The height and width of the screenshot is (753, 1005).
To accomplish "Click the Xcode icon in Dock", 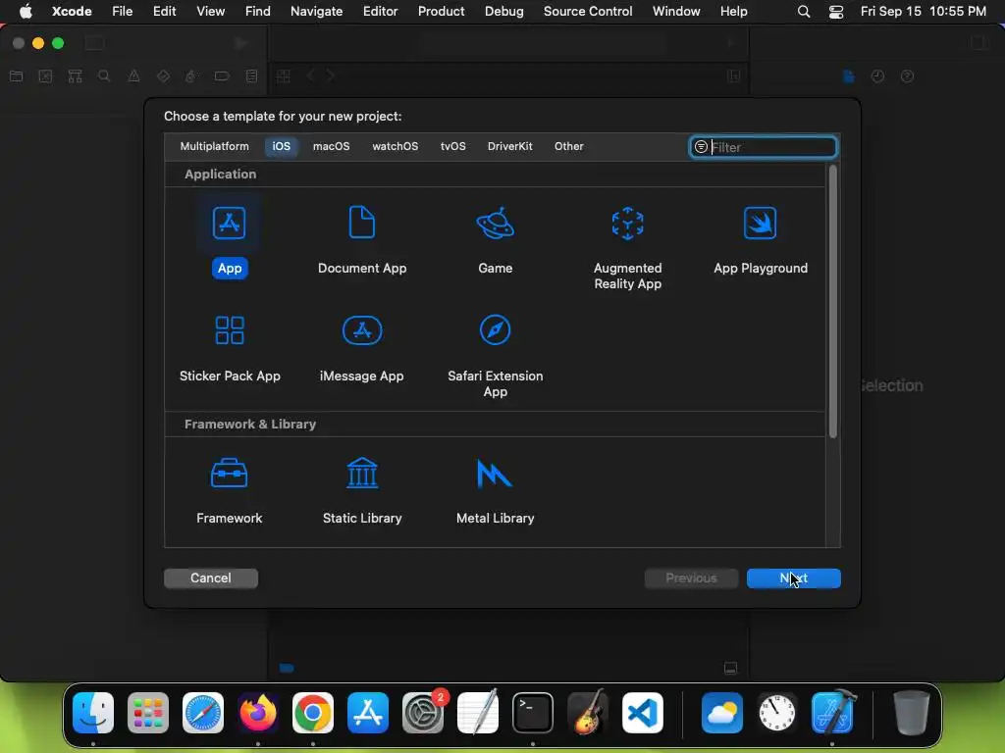I will [x=832, y=712].
